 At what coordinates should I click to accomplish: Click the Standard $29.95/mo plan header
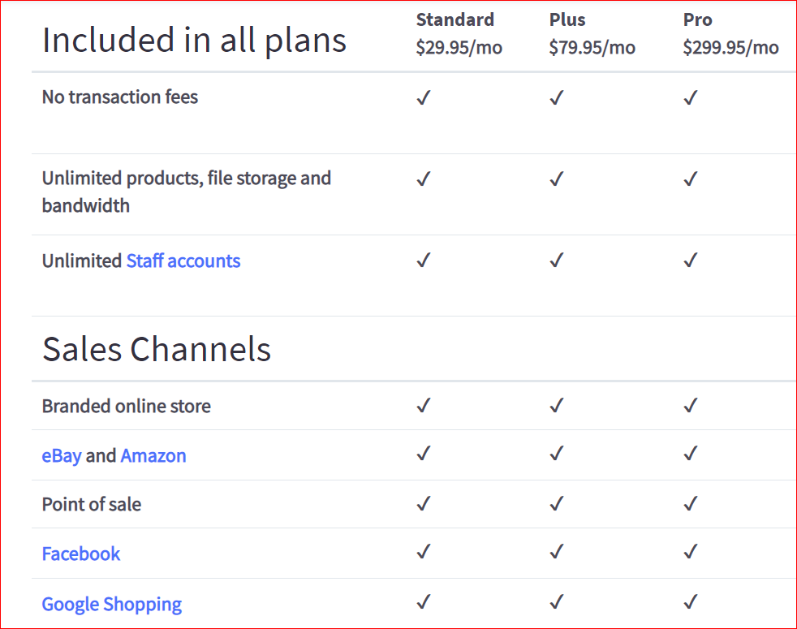[x=459, y=33]
